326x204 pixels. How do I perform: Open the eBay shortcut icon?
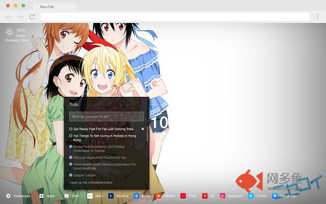pyautogui.click(x=90, y=196)
